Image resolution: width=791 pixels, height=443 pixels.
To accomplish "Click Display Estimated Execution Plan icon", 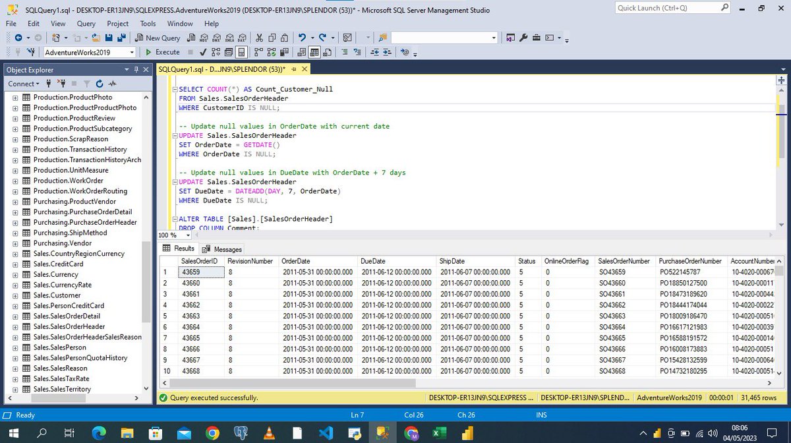I will pos(216,52).
